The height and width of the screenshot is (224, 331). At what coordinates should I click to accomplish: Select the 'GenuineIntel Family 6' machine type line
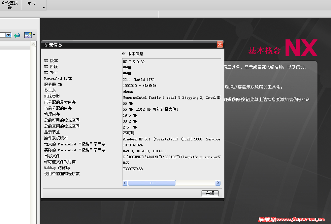click(x=172, y=97)
